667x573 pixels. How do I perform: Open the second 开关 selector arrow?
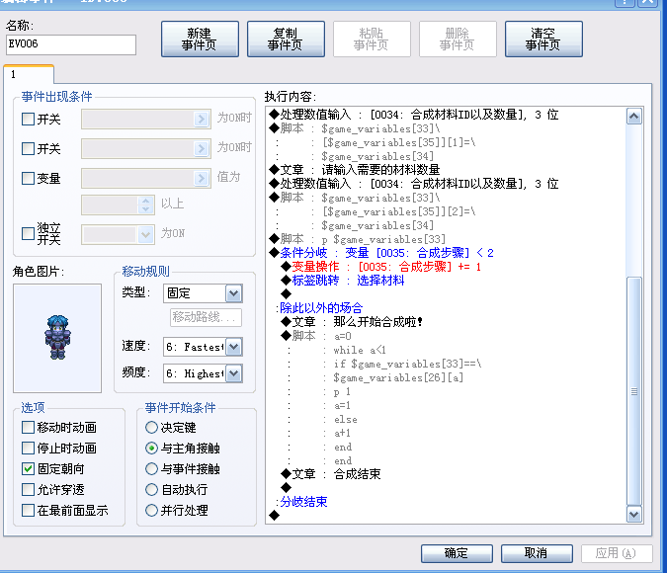(x=202, y=148)
